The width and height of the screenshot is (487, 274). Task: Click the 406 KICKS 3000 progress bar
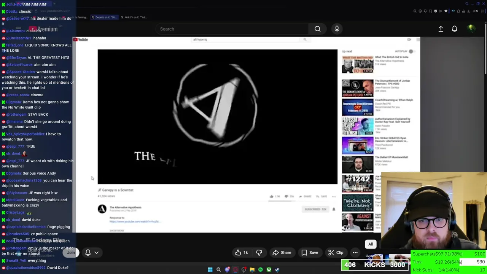coord(375,265)
